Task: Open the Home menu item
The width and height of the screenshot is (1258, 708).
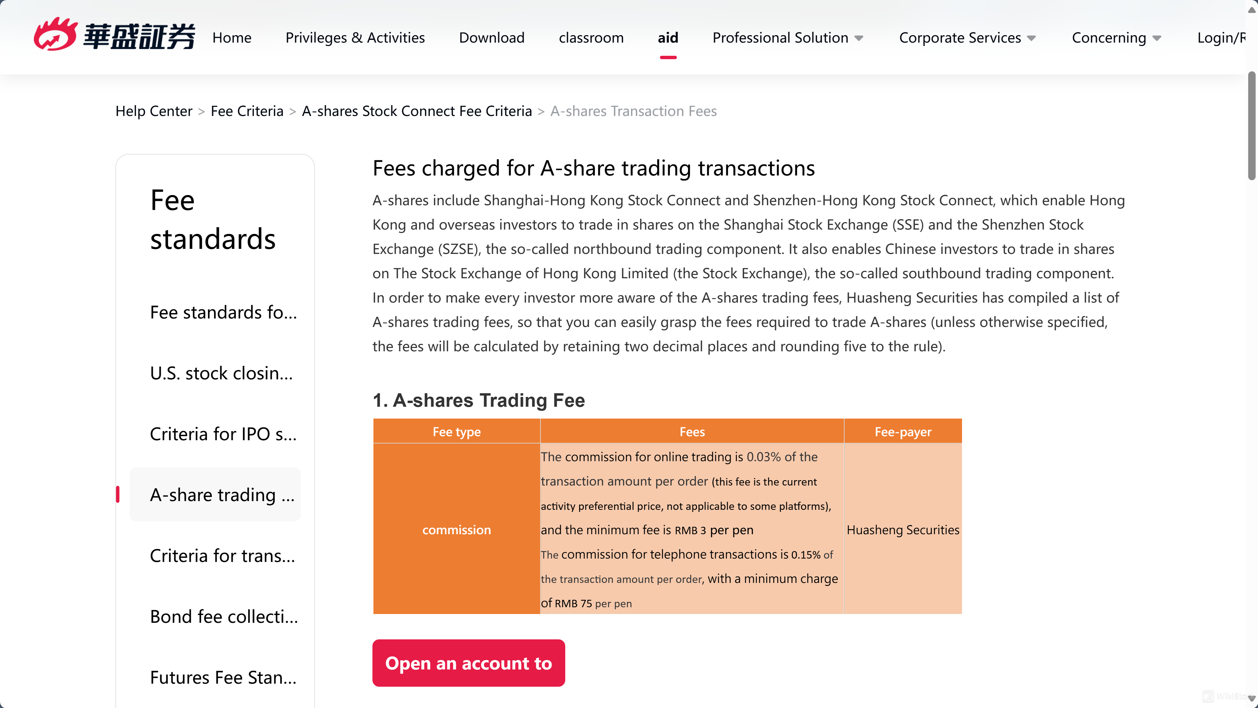Action: coord(231,38)
